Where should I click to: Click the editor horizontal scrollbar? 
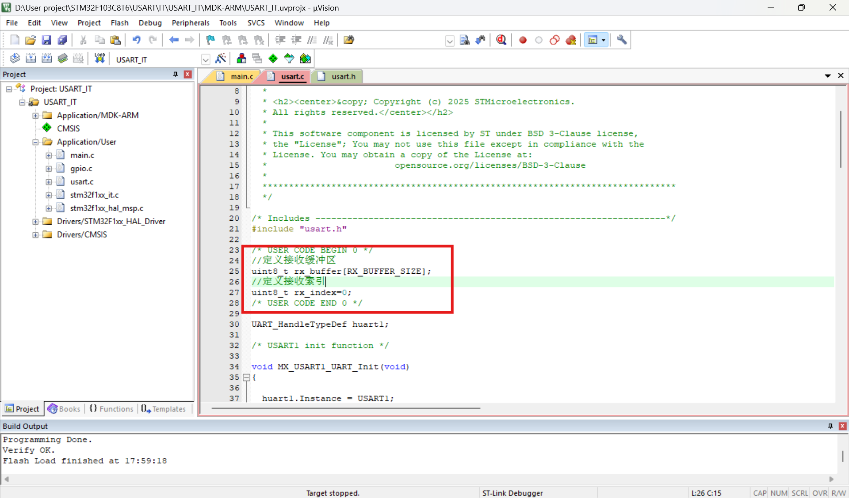click(x=345, y=408)
